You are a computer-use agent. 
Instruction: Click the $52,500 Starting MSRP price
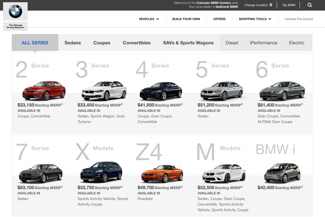[x=220, y=187]
